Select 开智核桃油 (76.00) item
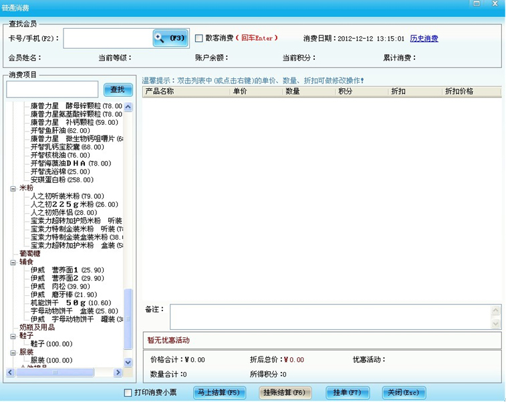This screenshot has height=402, width=506. point(60,156)
